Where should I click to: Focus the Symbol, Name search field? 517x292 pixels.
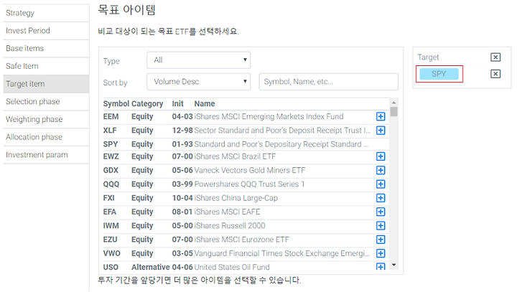(x=328, y=81)
